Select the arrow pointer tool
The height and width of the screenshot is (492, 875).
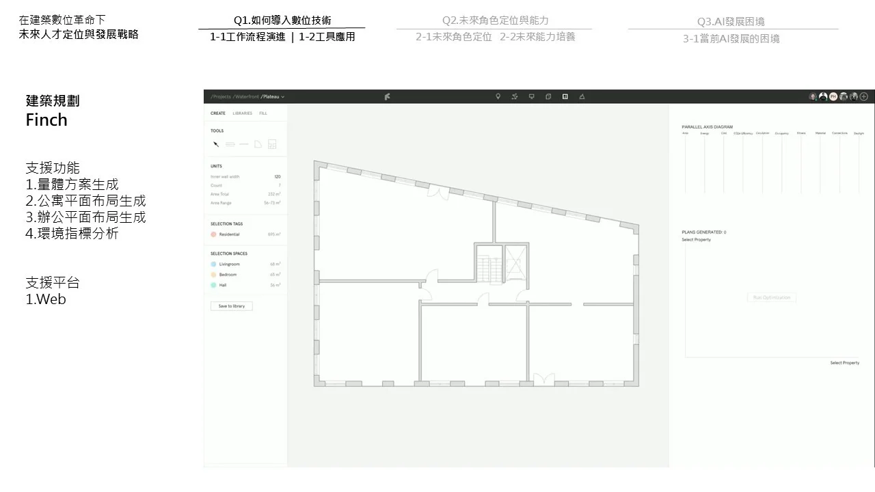(216, 144)
